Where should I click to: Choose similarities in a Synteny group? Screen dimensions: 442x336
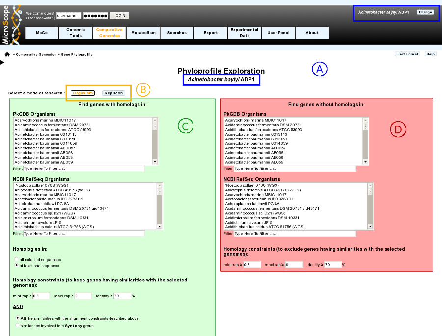click(18, 325)
